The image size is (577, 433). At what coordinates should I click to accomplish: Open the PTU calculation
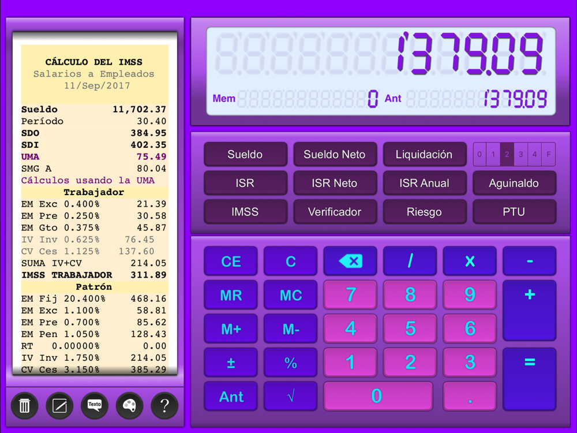point(514,212)
